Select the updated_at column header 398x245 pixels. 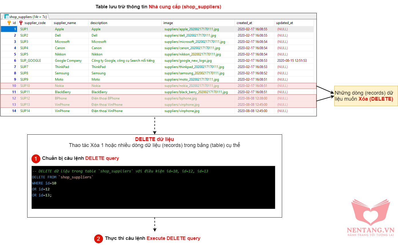pyautogui.click(x=284, y=23)
